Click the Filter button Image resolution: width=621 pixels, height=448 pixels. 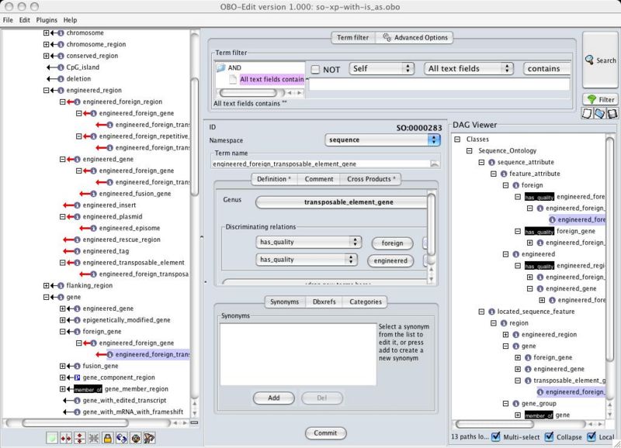click(x=600, y=99)
